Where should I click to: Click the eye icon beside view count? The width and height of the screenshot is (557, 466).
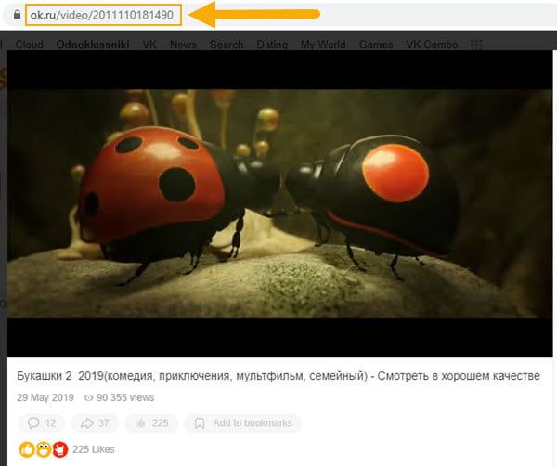point(88,398)
